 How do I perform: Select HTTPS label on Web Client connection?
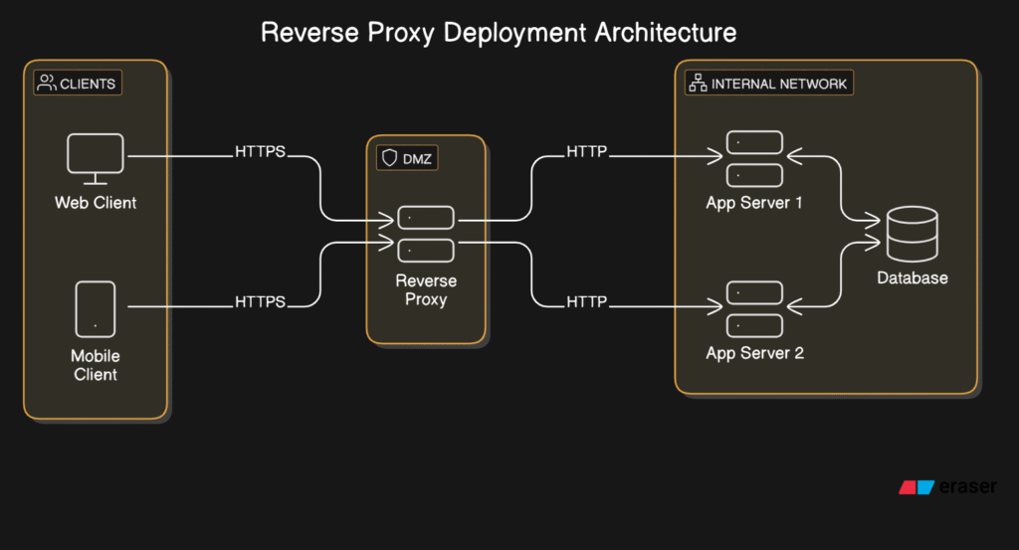pyautogui.click(x=260, y=151)
